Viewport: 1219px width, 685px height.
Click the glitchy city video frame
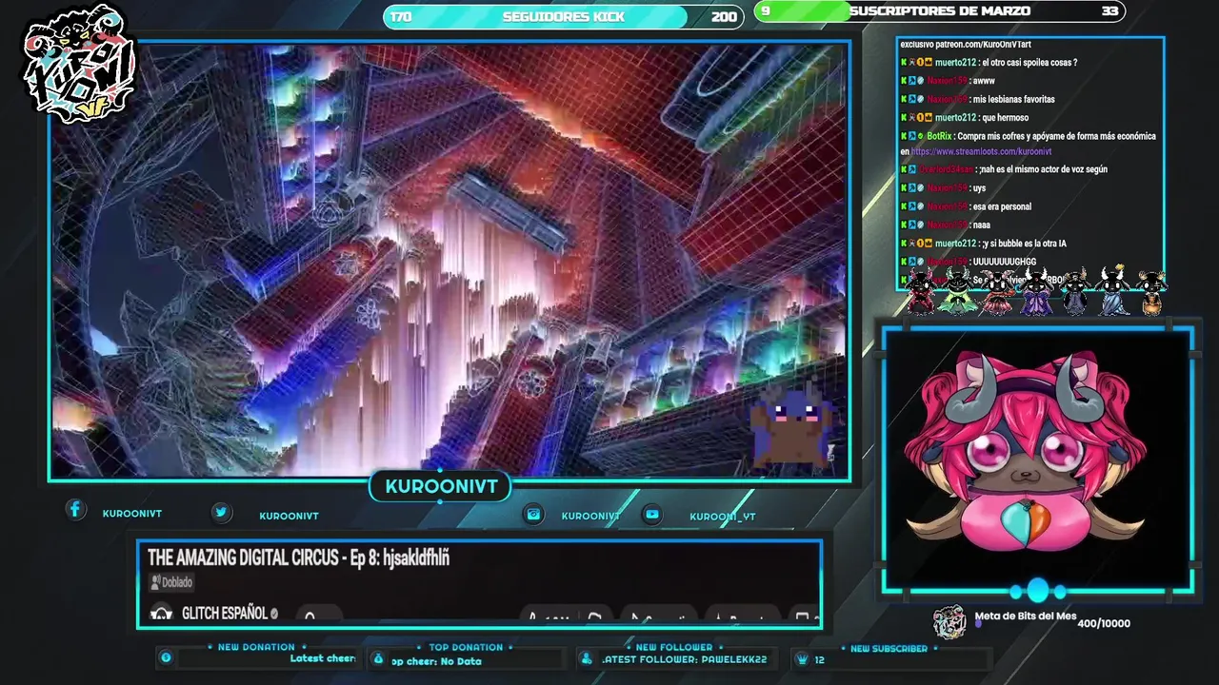click(x=449, y=261)
